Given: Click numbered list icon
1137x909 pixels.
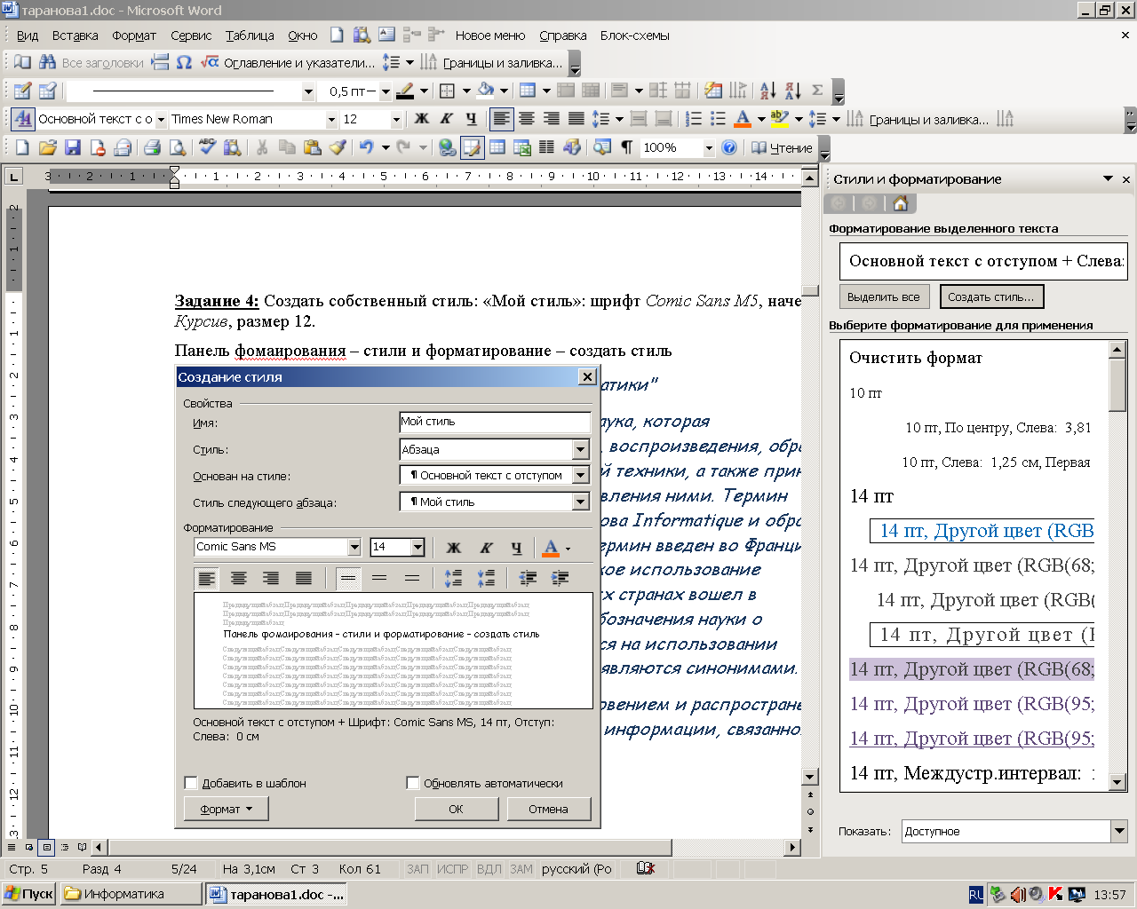Looking at the screenshot, I should pos(694,119).
